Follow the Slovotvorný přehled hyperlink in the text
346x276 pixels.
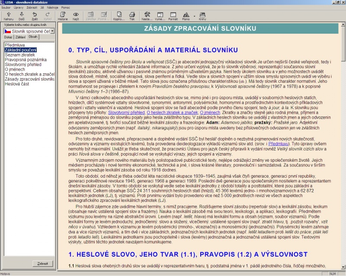(x=126, y=113)
